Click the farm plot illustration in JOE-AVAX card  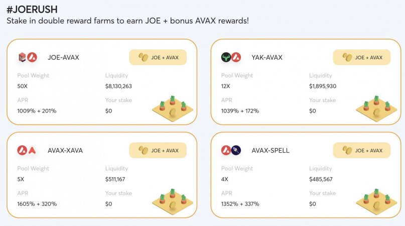tap(173, 108)
